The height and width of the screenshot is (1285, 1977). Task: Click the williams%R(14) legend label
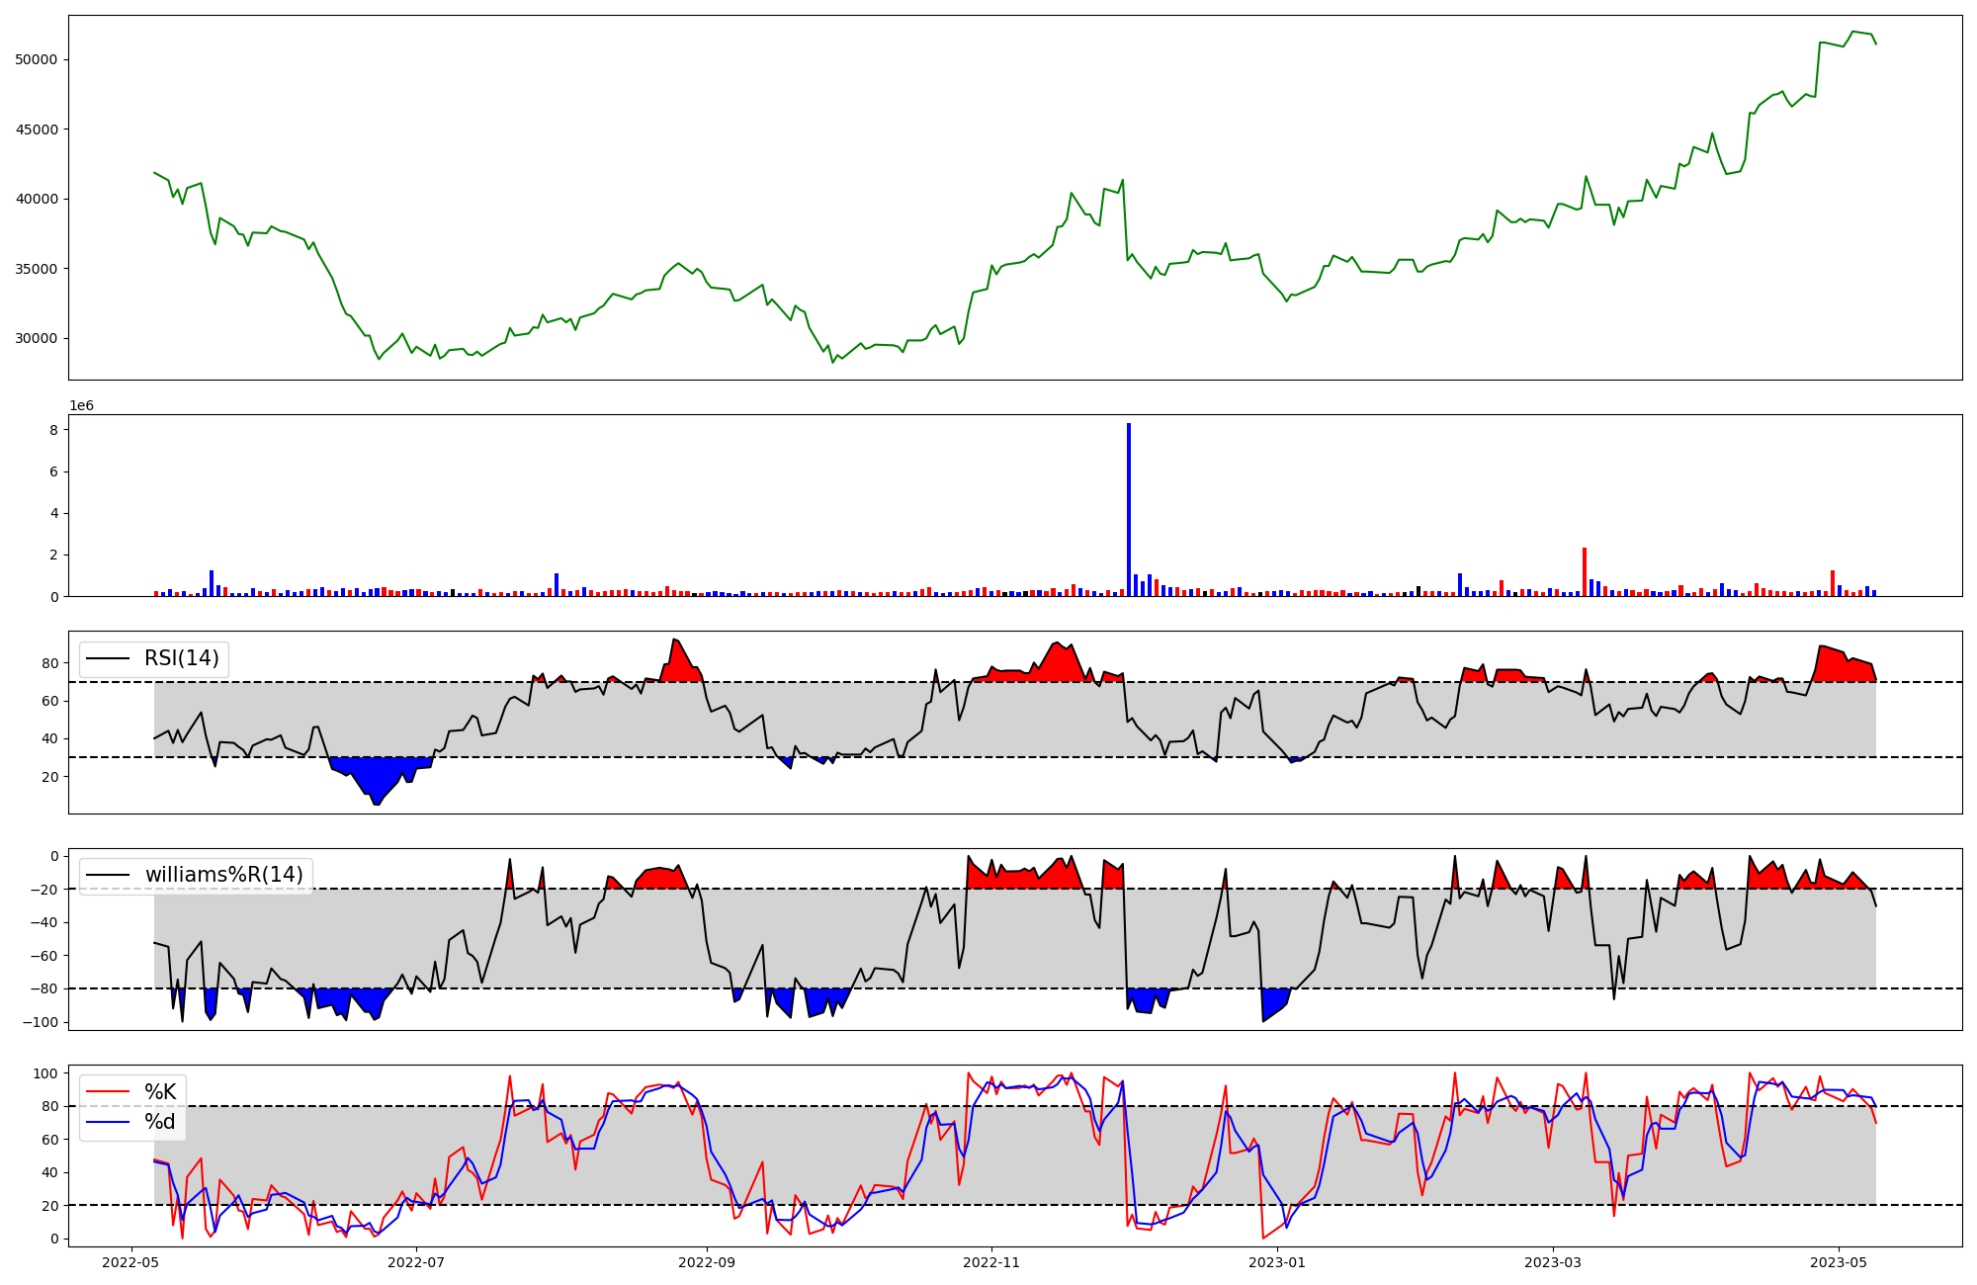(223, 875)
